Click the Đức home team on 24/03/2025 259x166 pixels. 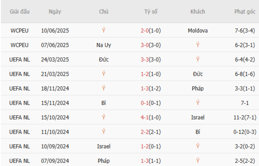tap(104, 59)
